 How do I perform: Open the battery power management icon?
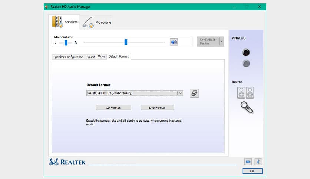pos(248,162)
